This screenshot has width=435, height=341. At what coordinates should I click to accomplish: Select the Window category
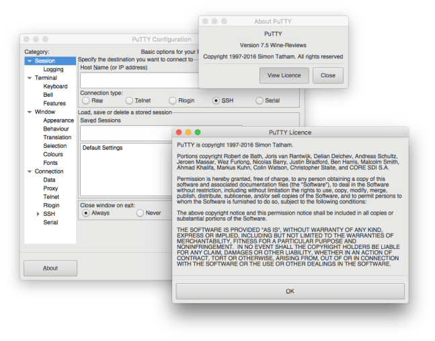coord(45,112)
